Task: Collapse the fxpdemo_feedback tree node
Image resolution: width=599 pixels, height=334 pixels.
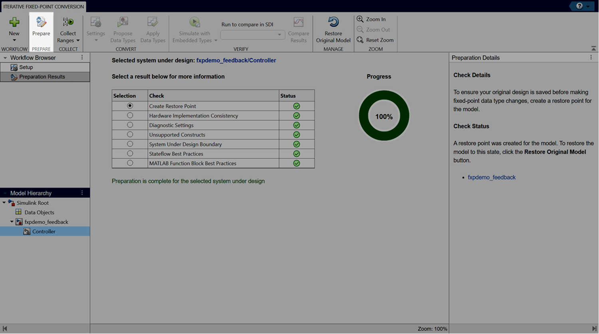Action: click(12, 222)
